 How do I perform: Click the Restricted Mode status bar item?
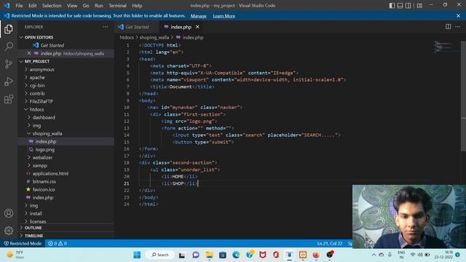click(x=23, y=244)
